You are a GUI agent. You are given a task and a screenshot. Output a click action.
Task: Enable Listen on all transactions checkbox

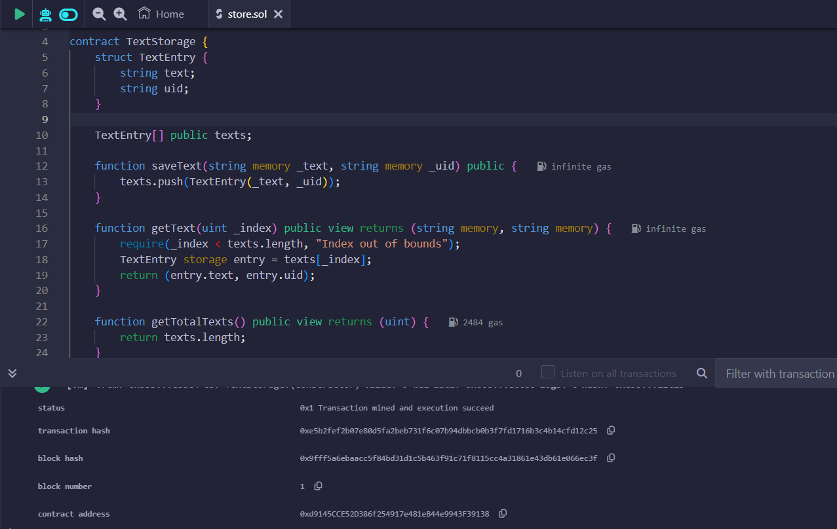[x=548, y=373]
